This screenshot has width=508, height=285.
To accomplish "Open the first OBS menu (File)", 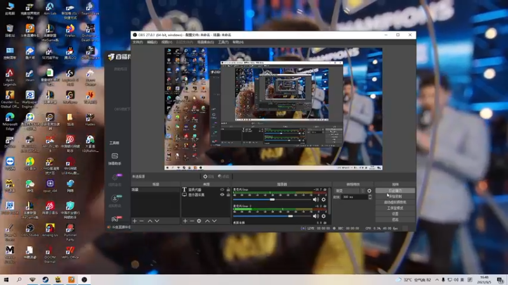I will [138, 42].
